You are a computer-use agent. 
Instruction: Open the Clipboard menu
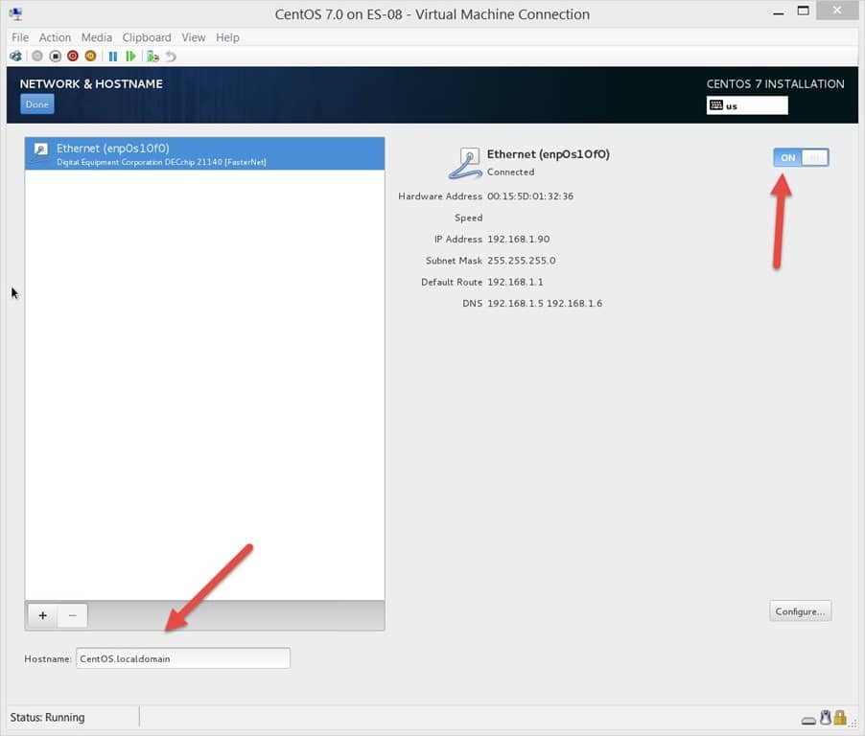[x=147, y=37]
